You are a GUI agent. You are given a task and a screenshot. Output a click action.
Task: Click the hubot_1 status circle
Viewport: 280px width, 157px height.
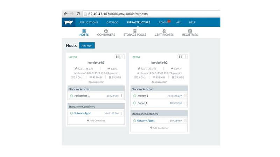coord(135,103)
